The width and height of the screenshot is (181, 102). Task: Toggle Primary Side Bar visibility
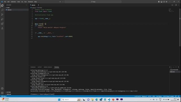coord(159,2)
